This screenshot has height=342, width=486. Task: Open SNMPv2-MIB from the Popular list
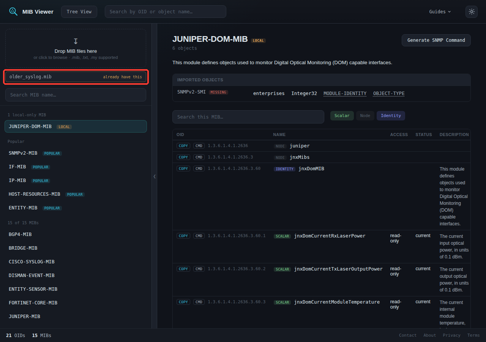76,153
